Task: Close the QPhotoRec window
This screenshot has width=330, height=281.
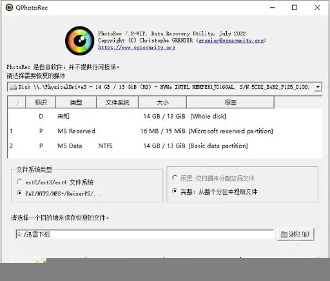Action: pos(317,8)
